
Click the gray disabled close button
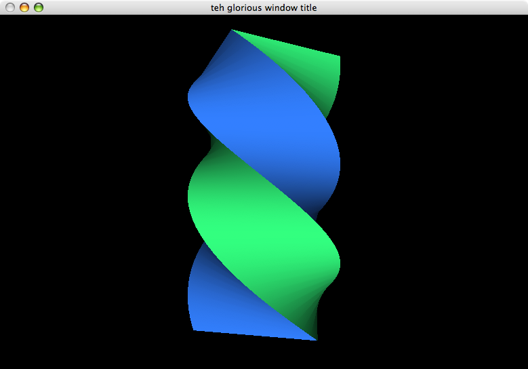pos(10,7)
